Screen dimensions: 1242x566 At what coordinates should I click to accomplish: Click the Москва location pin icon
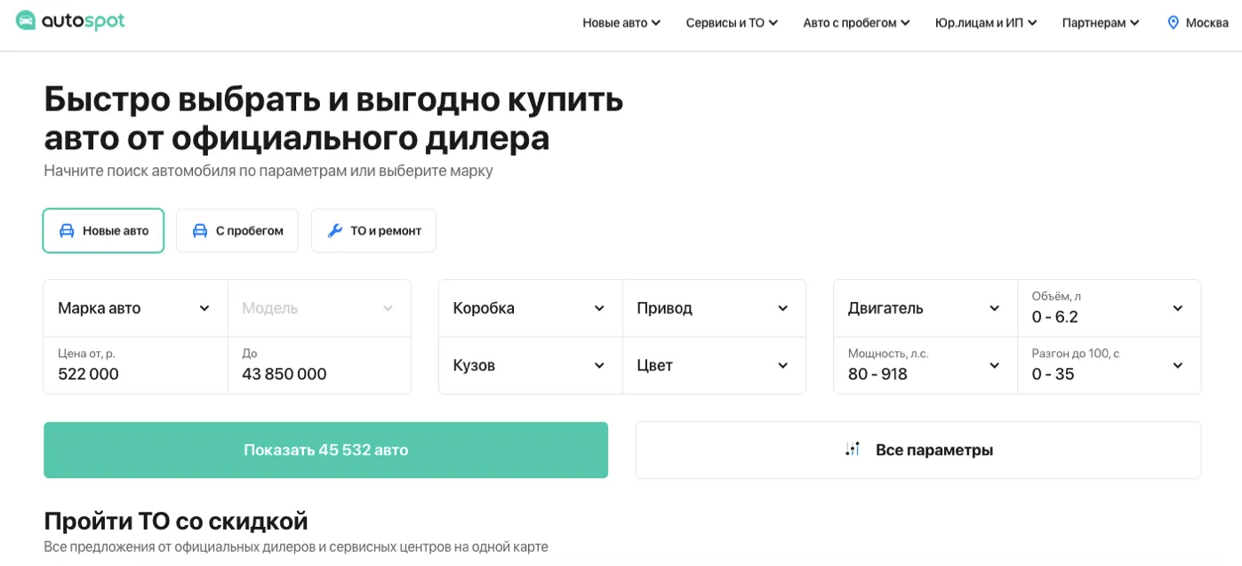click(x=1173, y=22)
